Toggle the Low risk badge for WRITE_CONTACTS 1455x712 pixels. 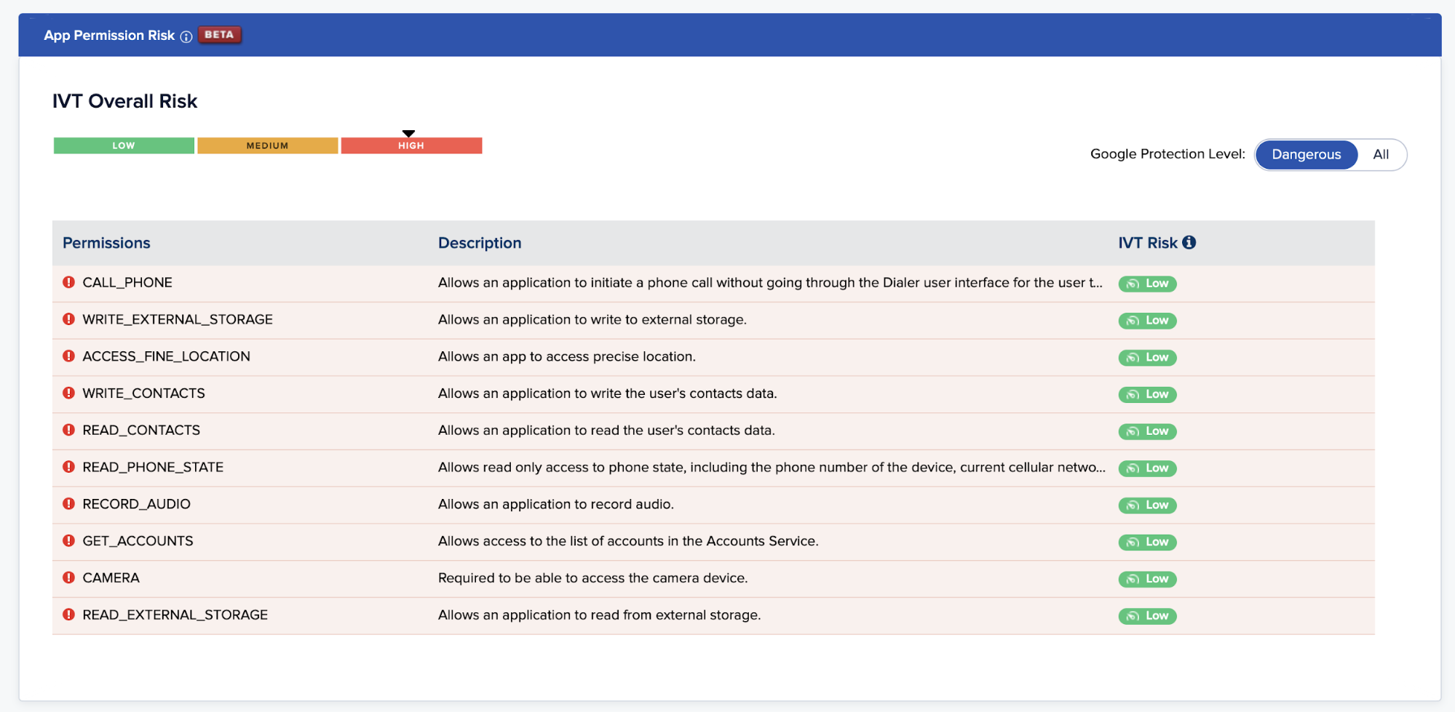pos(1147,394)
